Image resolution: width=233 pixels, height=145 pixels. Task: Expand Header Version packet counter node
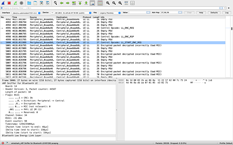click(x=3, y=89)
